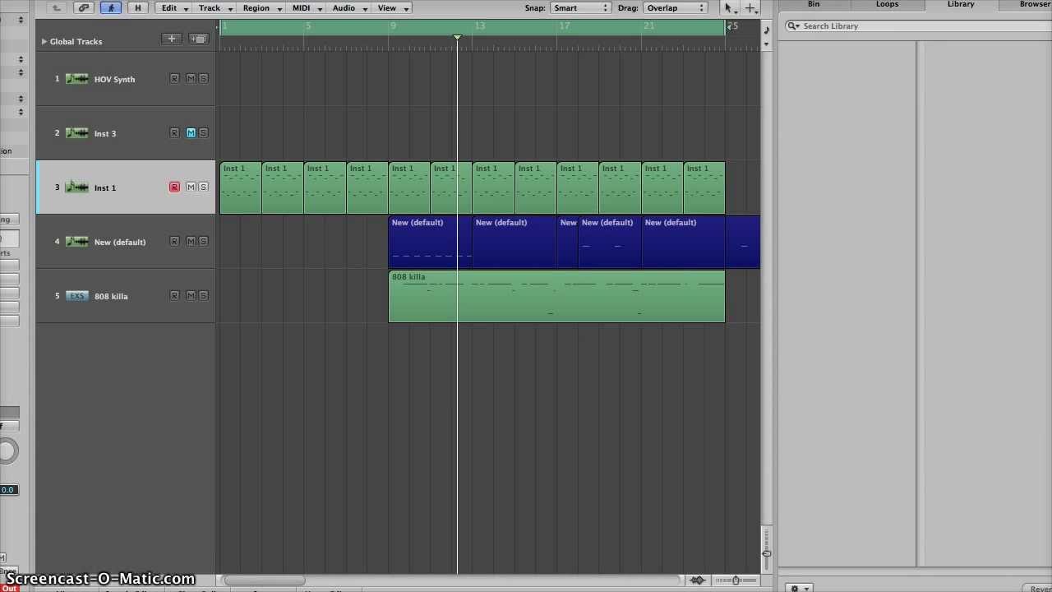Screen dimensions: 1052x592
Task: Toggle the Catch playhead running-man icon
Action: tap(111, 8)
